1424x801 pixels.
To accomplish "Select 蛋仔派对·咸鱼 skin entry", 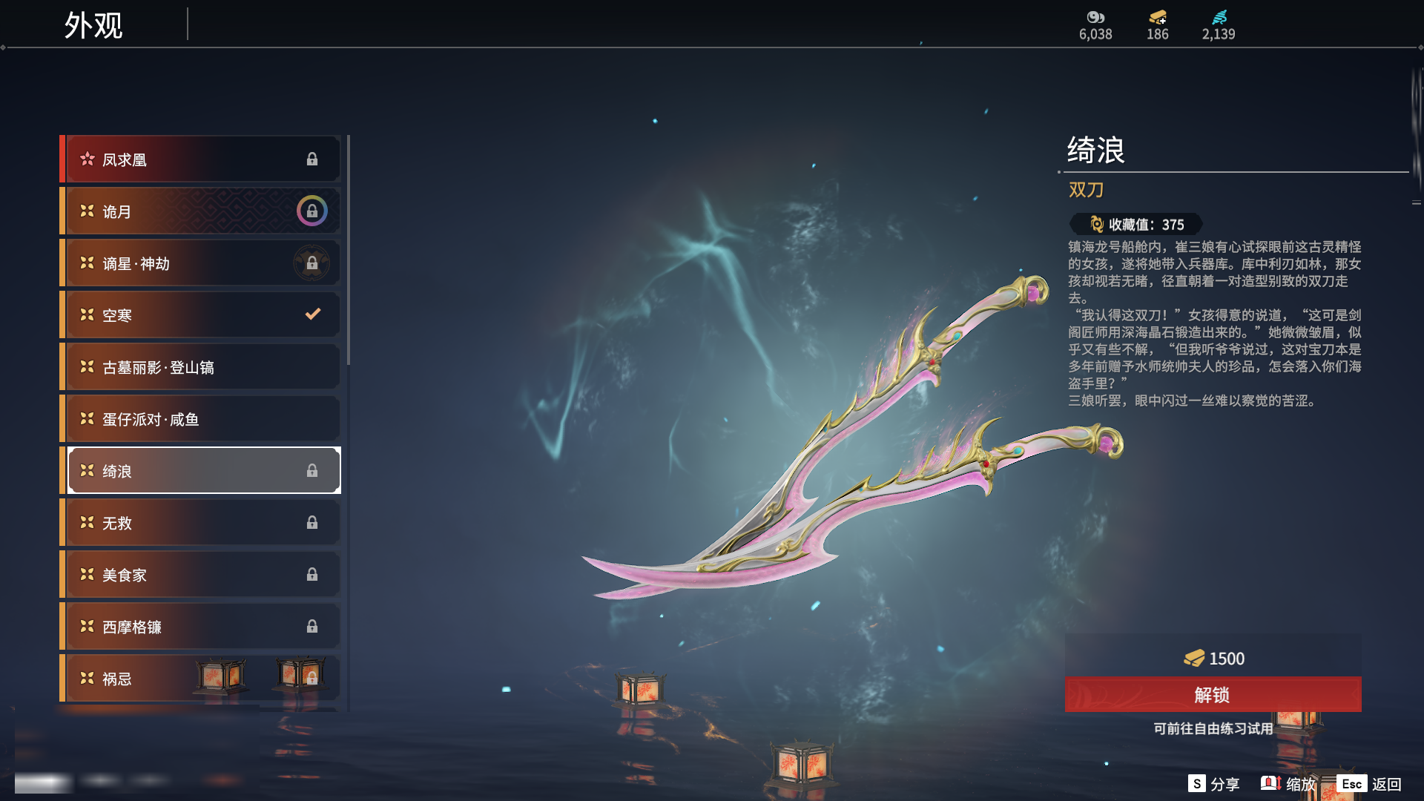I will [200, 418].
